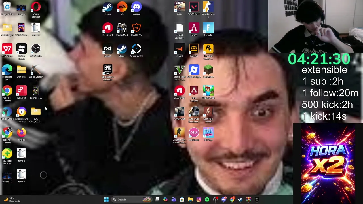Open Microsoft Teams taskbar icon
Viewport: 363px width, 204px height.
(174, 199)
